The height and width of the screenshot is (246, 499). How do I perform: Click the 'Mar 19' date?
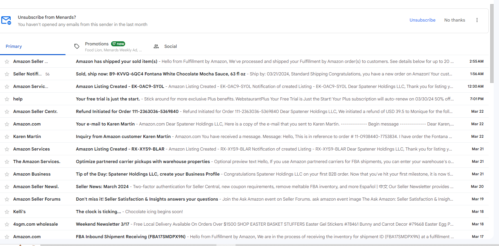[x=478, y=199]
